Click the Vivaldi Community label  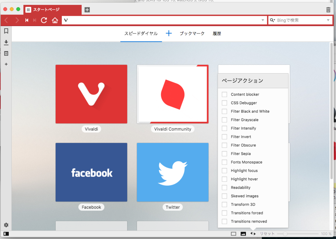(x=173, y=129)
